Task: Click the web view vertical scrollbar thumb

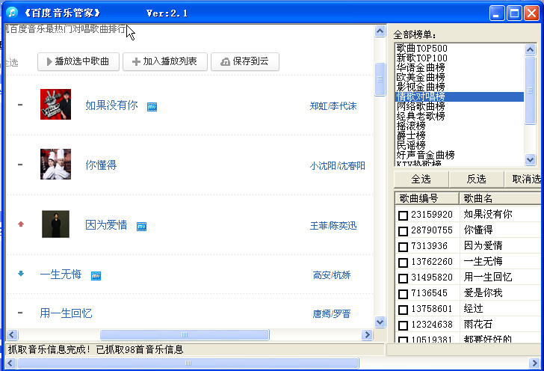Action: (x=380, y=79)
